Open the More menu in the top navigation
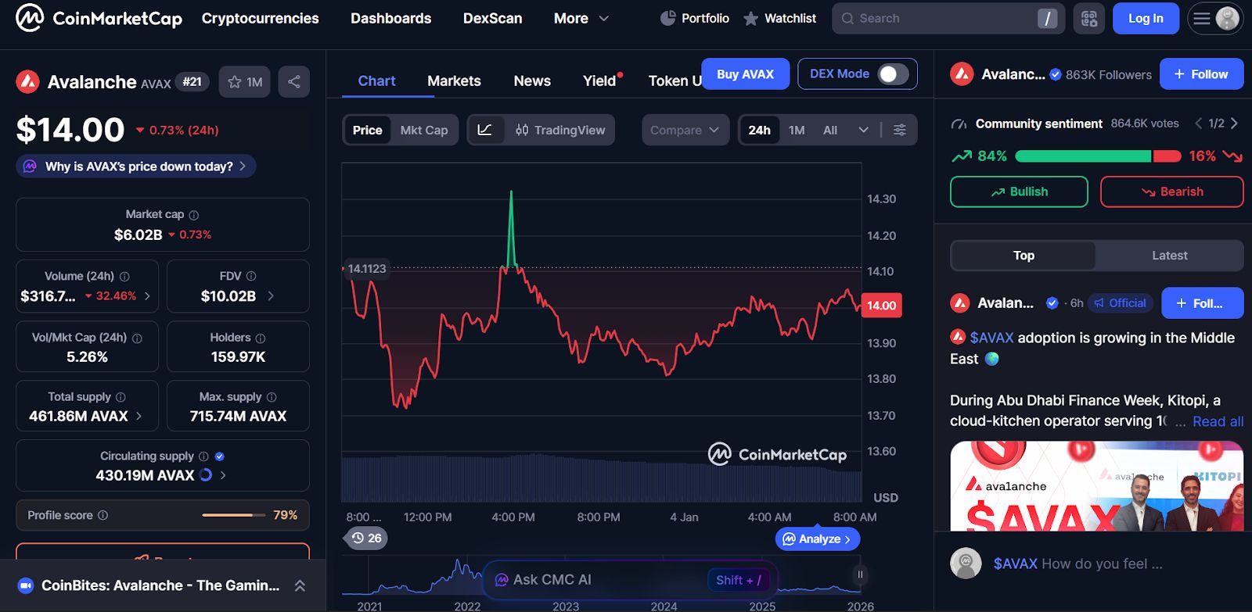1252x612 pixels. tap(581, 18)
